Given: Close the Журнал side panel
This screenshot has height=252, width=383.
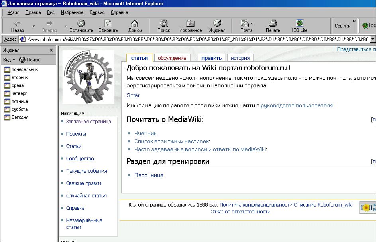Looking at the screenshot, I should [51, 50].
